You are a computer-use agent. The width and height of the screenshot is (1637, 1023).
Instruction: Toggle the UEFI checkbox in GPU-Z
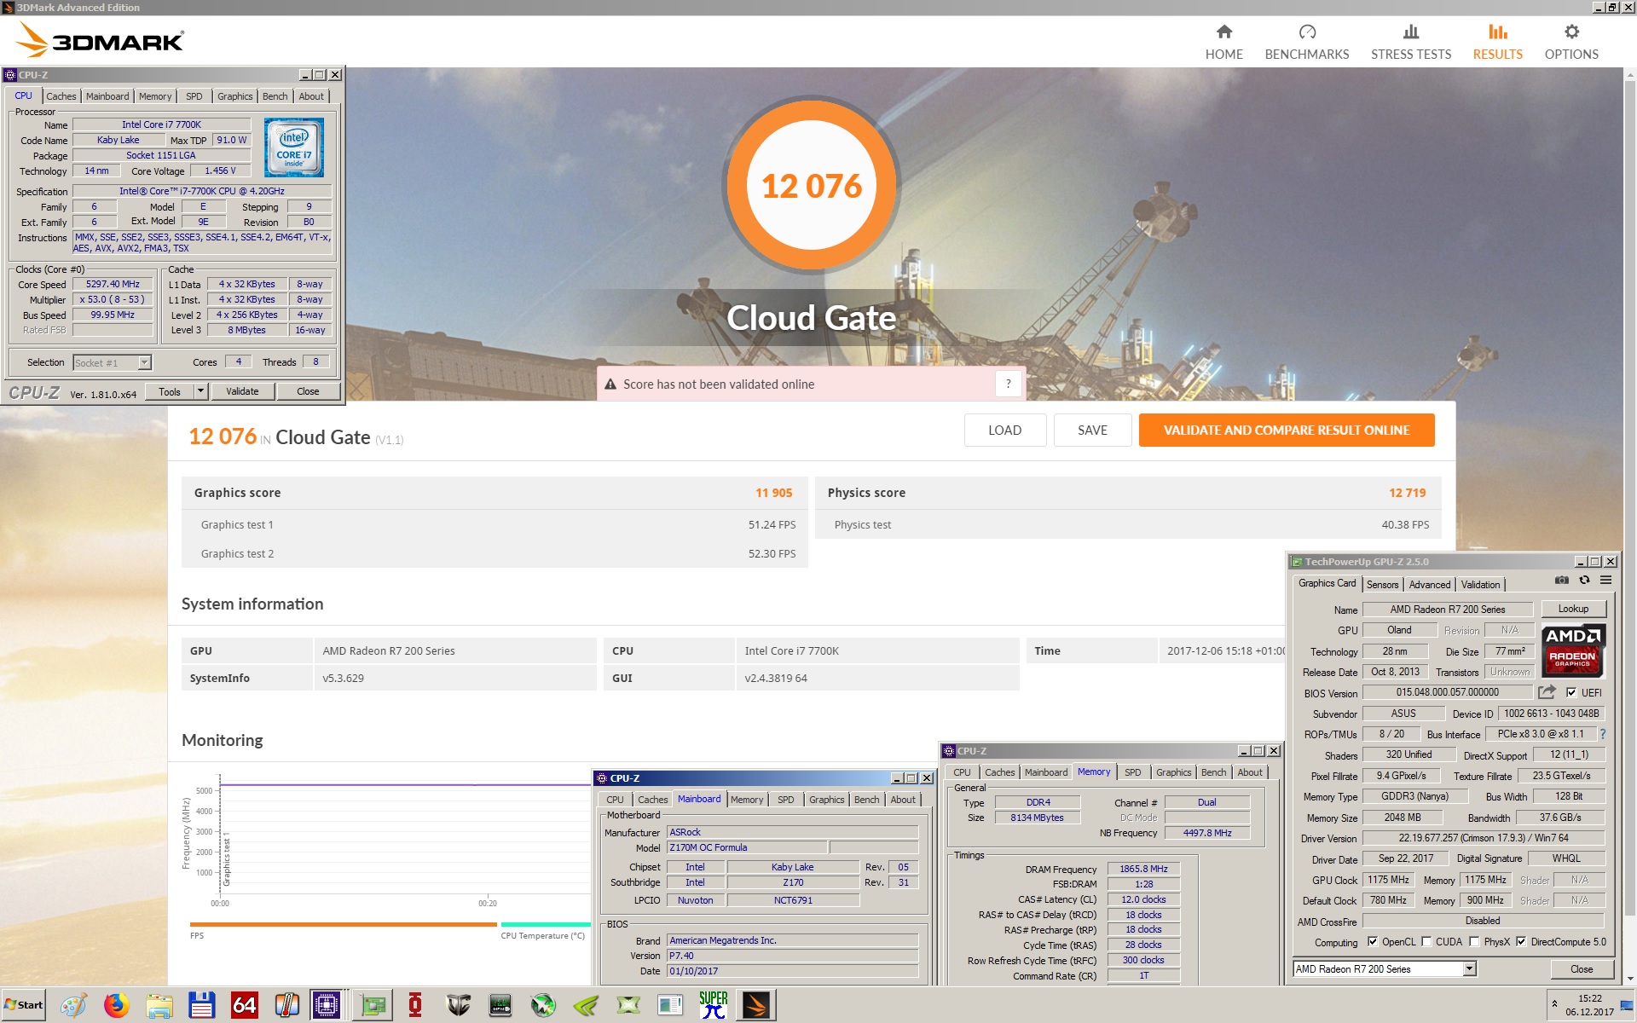coord(1571,692)
